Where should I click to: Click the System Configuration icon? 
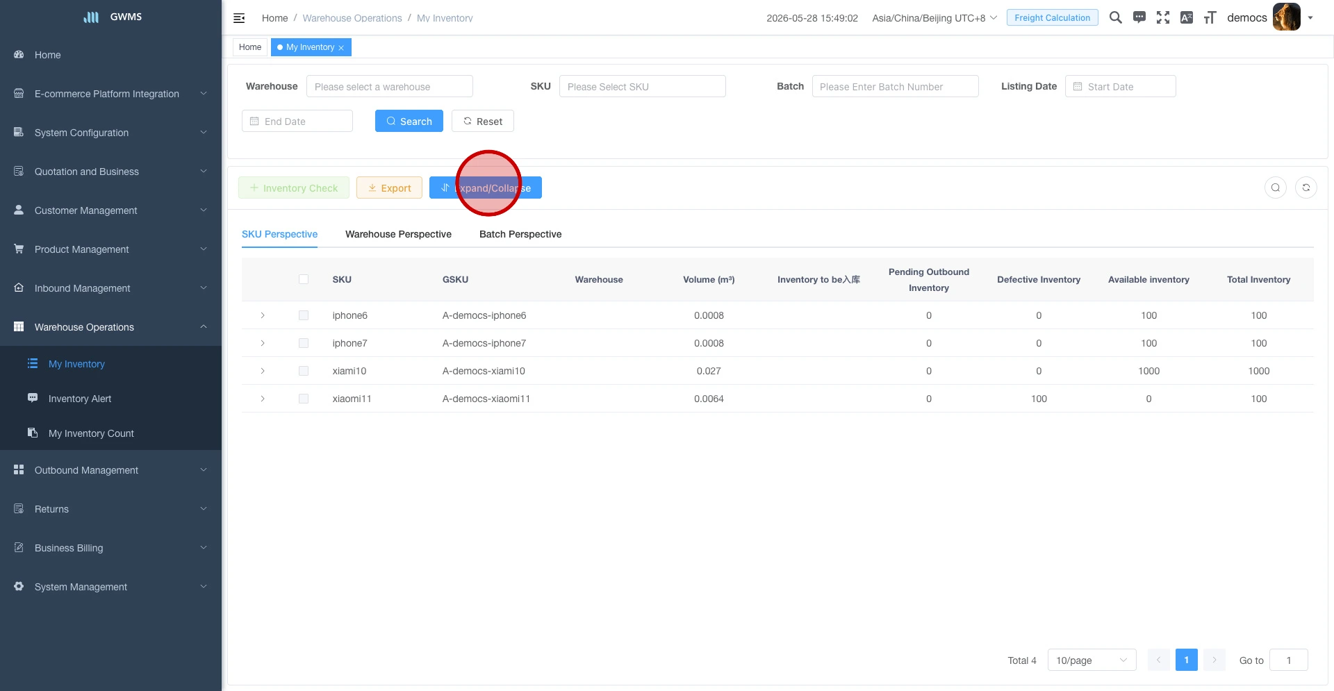[x=19, y=132]
